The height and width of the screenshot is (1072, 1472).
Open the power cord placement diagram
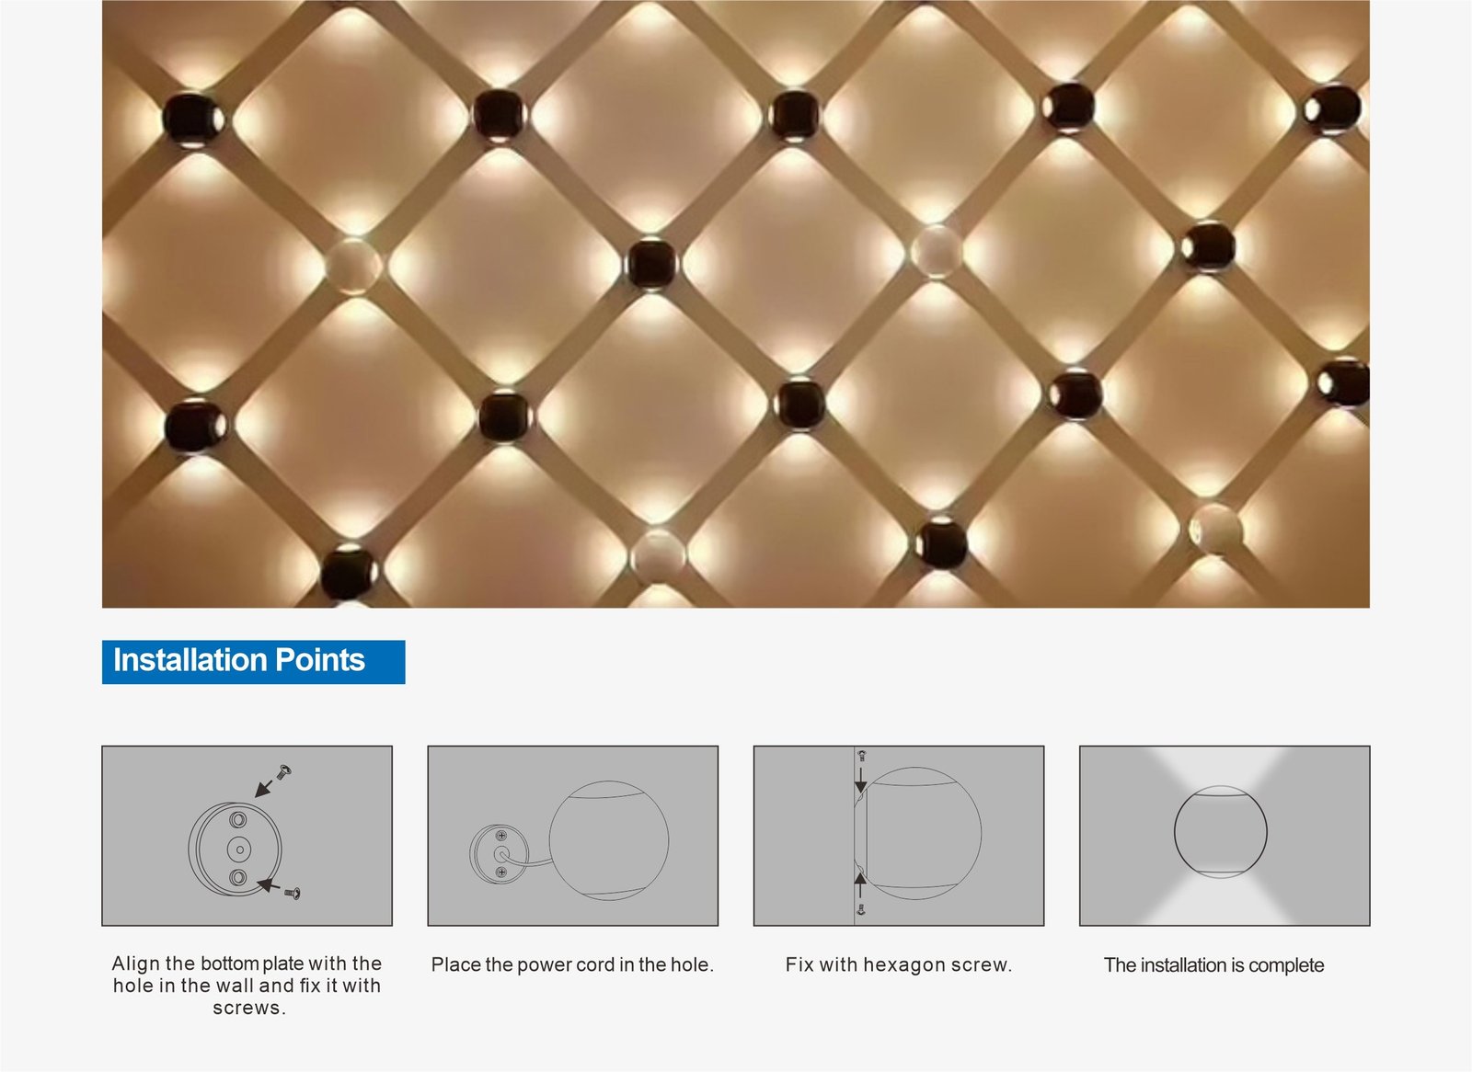coord(572,836)
